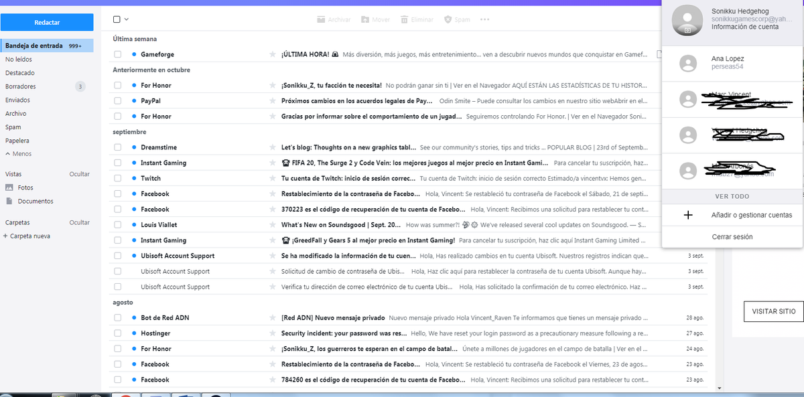The width and height of the screenshot is (804, 397).
Task: Click the Fotos picture icon in Vistas
Action: coord(9,188)
